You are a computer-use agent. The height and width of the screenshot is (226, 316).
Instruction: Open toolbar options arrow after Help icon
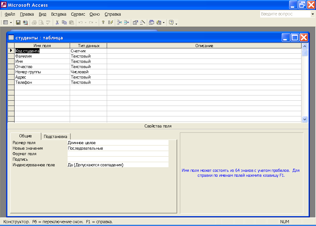(x=176, y=24)
